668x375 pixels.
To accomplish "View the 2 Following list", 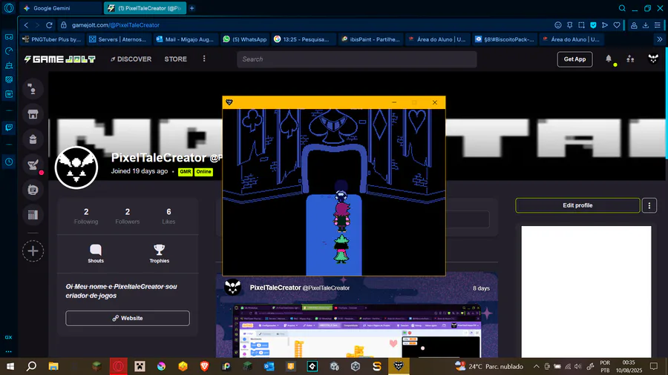I will [x=86, y=216].
